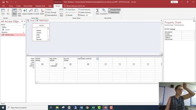Choose the Append query type

(x=25, y=12)
